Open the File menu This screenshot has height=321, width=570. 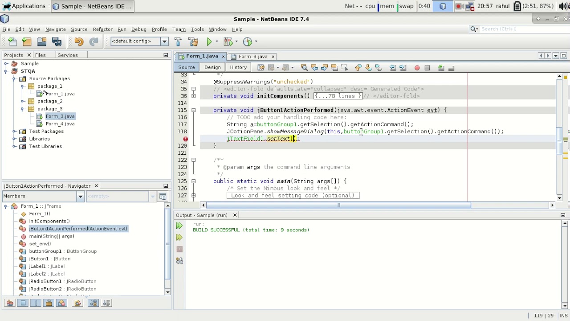click(x=6, y=29)
